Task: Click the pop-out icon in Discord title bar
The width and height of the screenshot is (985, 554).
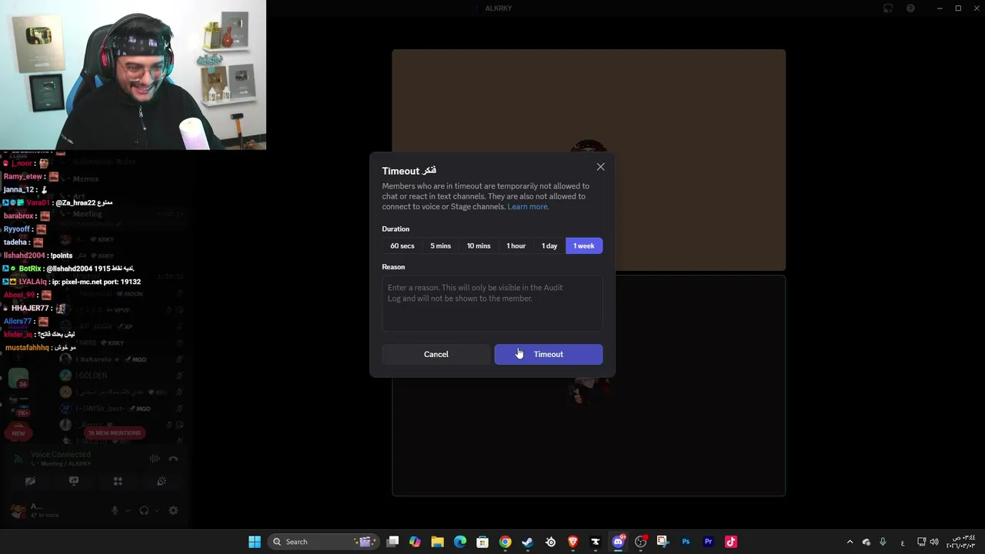Action: coord(888,8)
